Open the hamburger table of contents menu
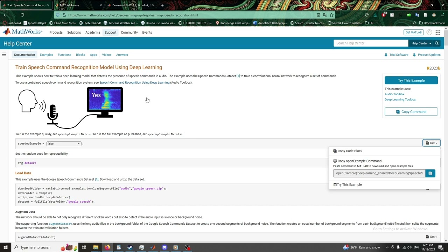 (4, 54)
